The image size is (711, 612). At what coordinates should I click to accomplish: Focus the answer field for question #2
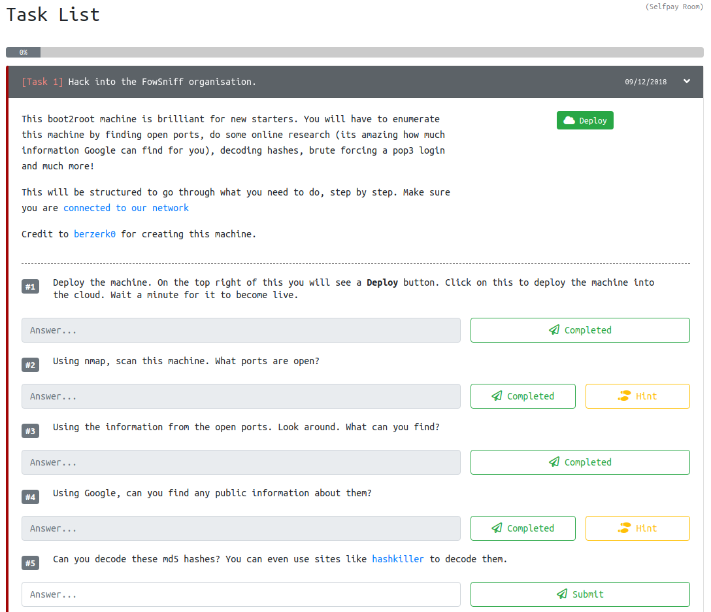(240, 396)
